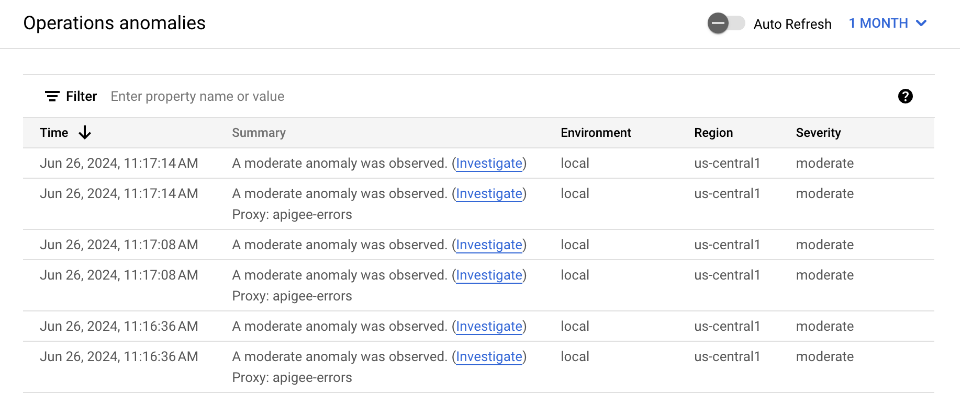
Task: Open the help icon near the filter bar
Action: point(906,97)
